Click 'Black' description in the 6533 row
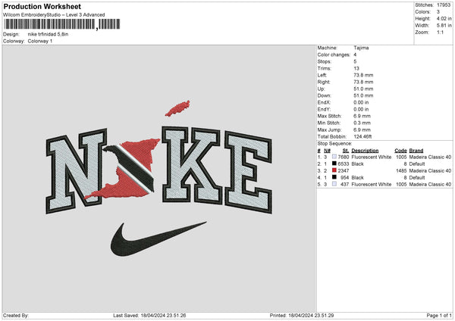The height and width of the screenshot is (321, 455). click(357, 164)
